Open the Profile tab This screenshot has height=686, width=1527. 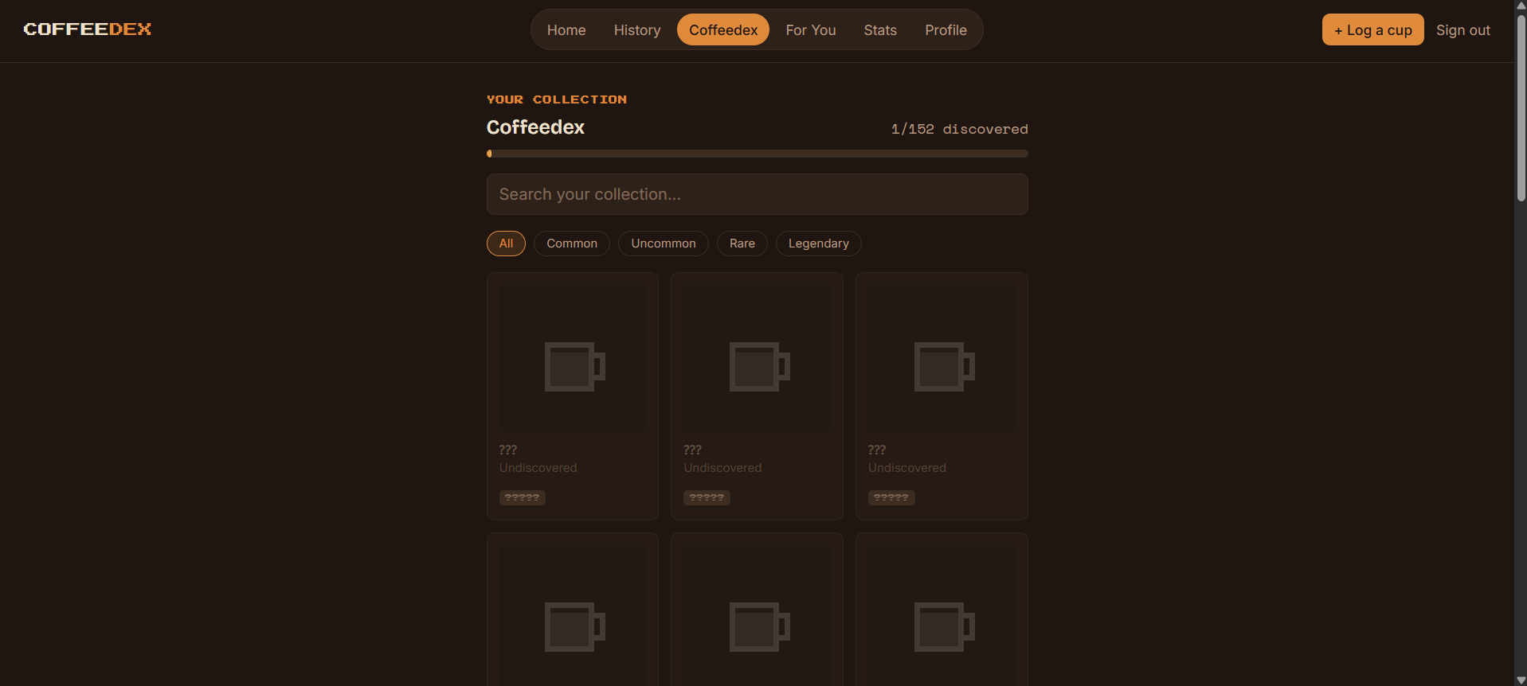tap(946, 30)
